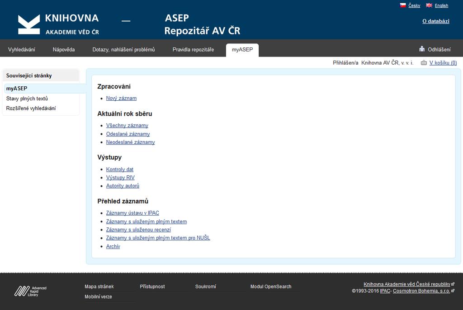Open Záznamy ústavu v IPAC link

click(x=132, y=213)
